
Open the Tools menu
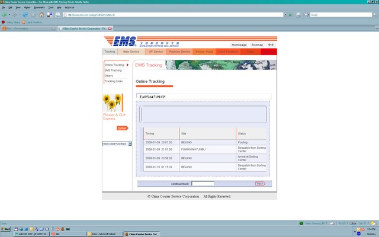point(51,8)
